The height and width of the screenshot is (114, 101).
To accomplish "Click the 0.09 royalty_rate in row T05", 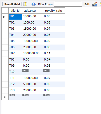I will click(x=54, y=41).
